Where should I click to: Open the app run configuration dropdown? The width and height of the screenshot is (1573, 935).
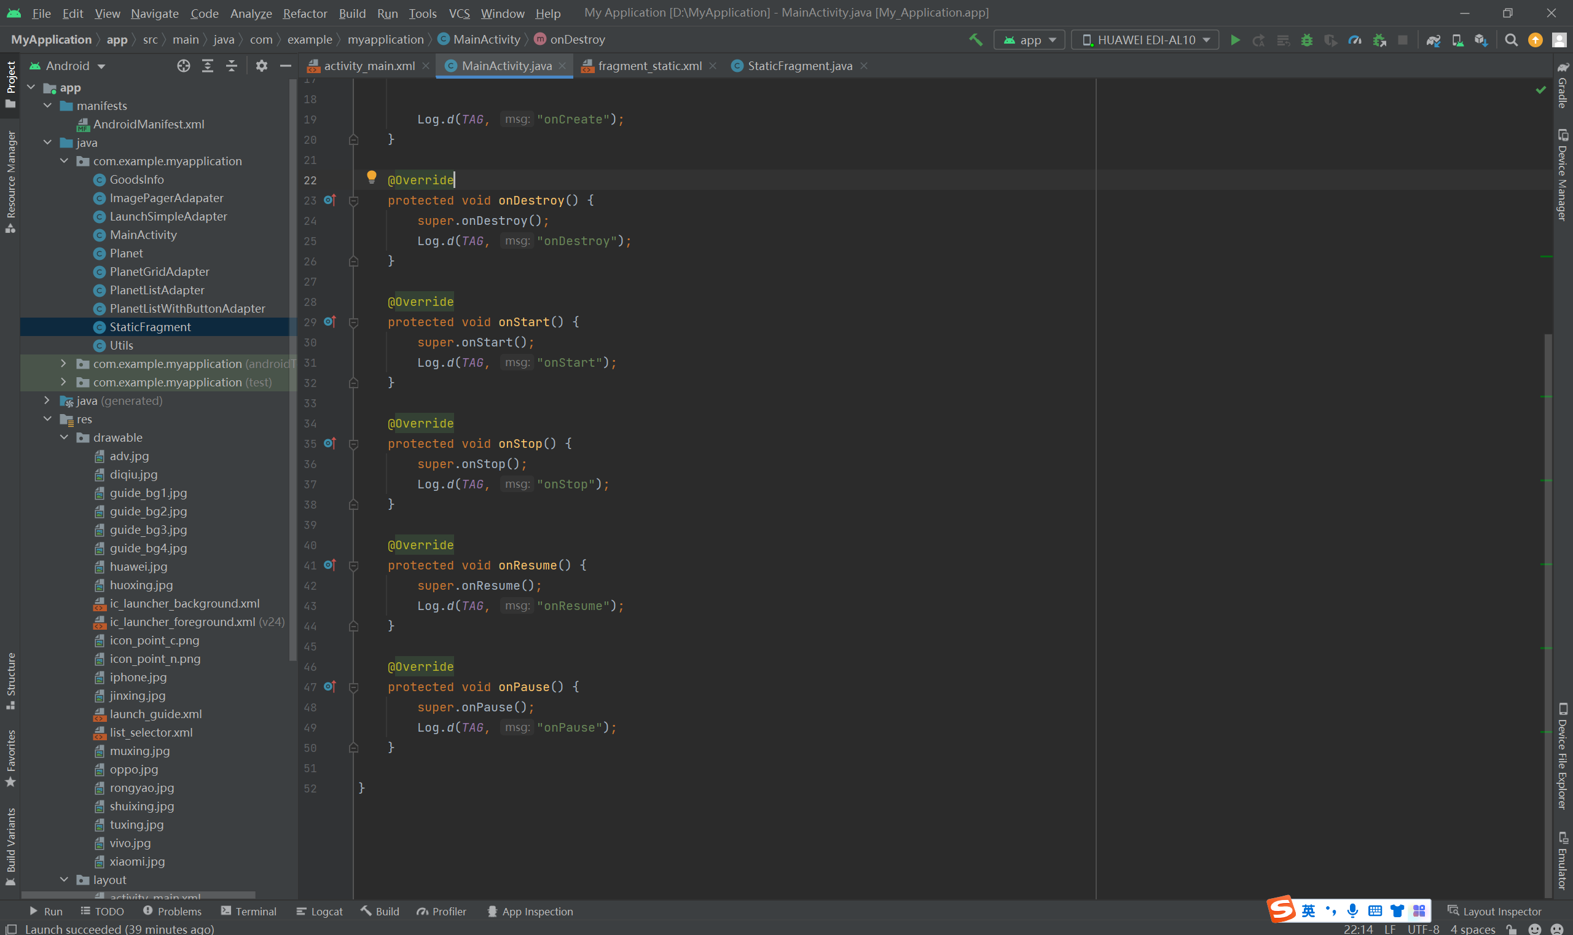pyautogui.click(x=1030, y=40)
